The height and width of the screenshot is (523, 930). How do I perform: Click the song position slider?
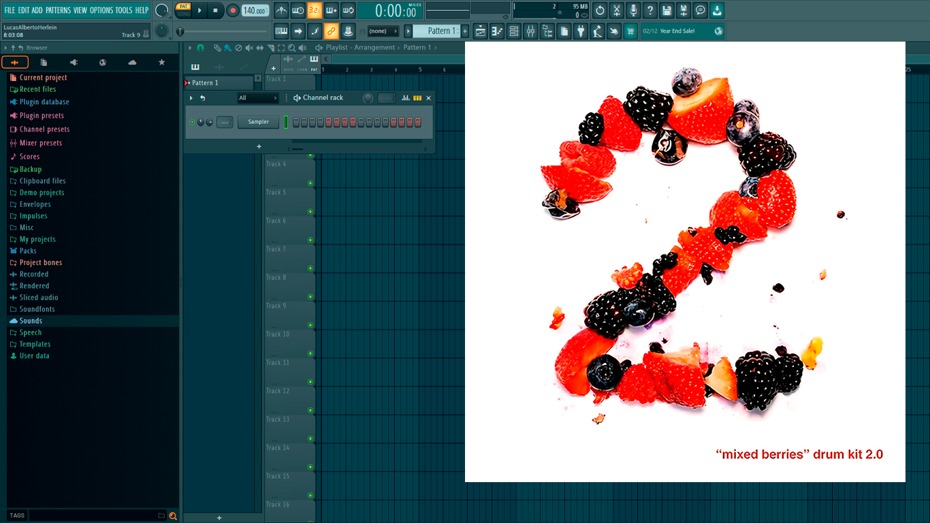pos(223,31)
